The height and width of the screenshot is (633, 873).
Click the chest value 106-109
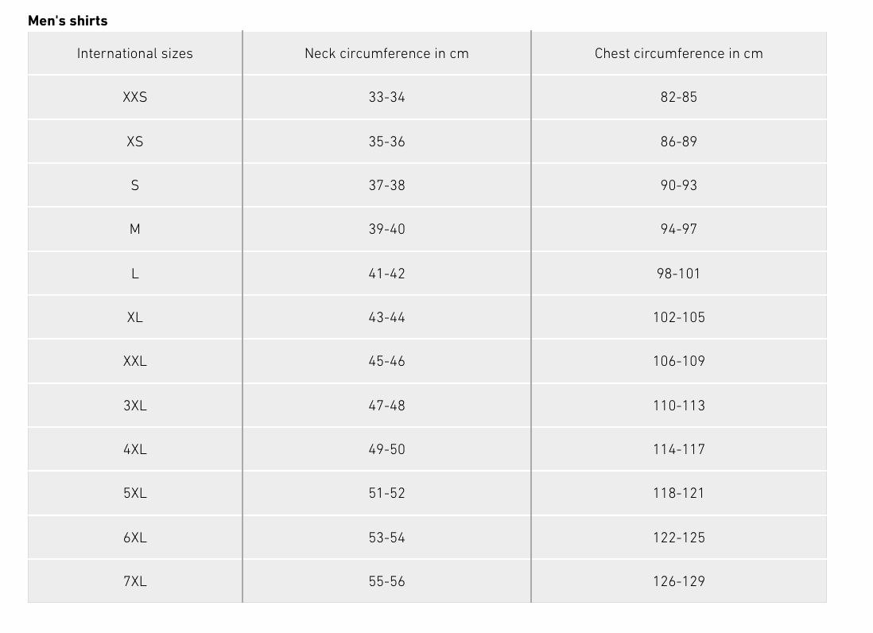679,361
